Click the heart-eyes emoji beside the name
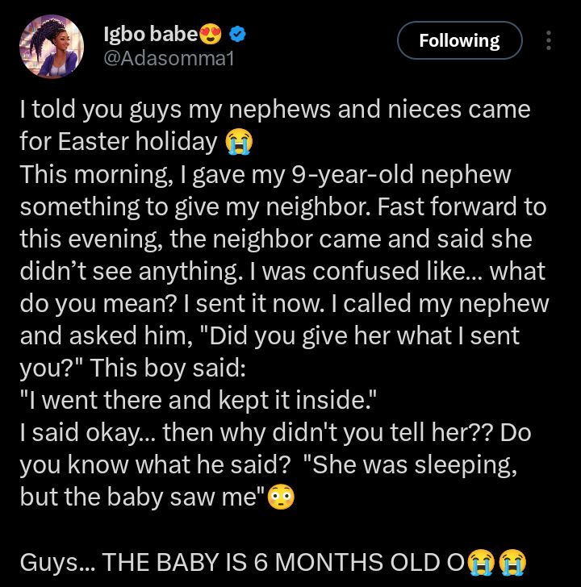581x587 pixels. tap(212, 34)
